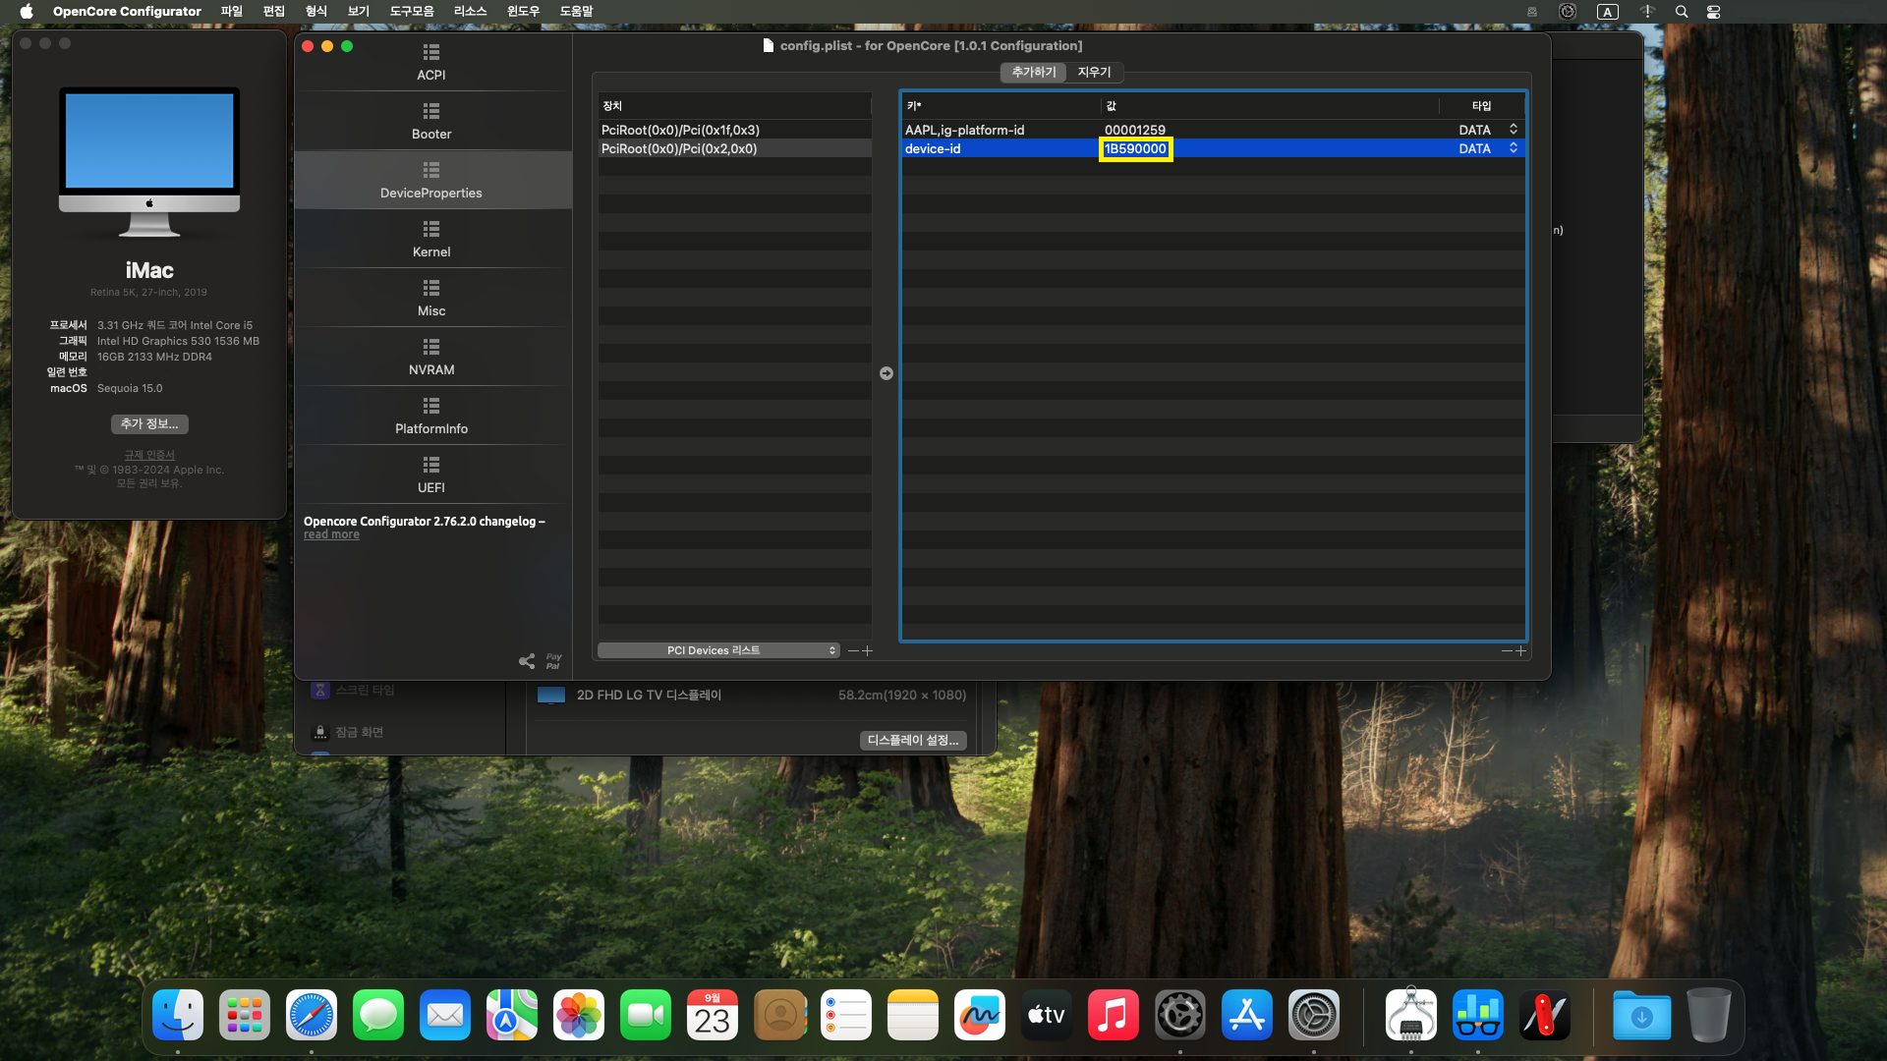Open the 편집 menu
The height and width of the screenshot is (1061, 1887).
click(x=274, y=12)
